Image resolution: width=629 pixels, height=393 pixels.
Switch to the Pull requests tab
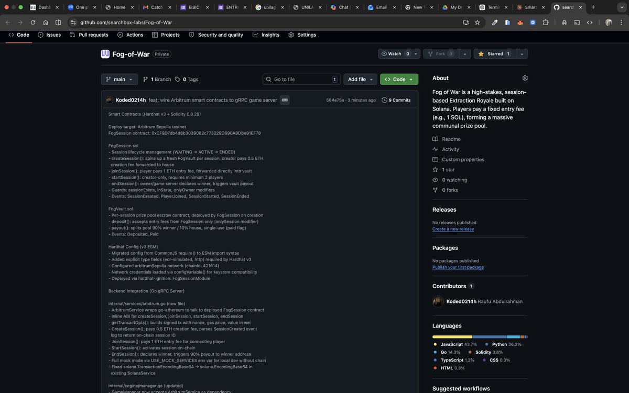click(x=89, y=35)
